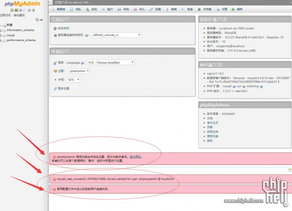Switch to the 状态 tab
The image size is (292, 211).
point(91,9)
